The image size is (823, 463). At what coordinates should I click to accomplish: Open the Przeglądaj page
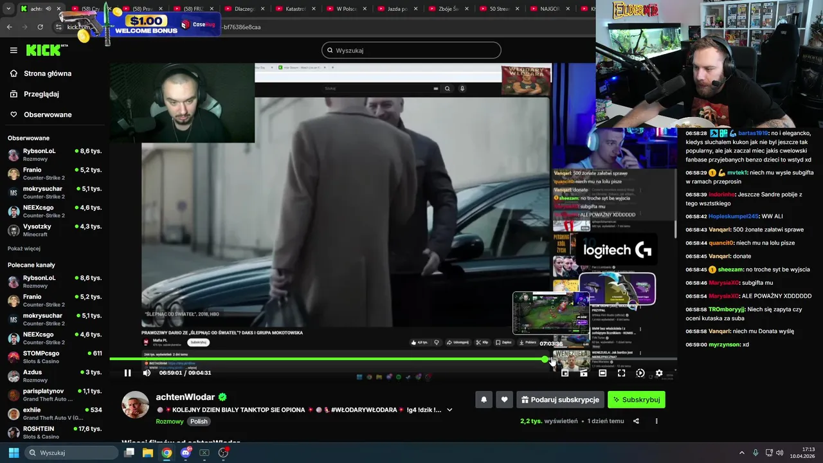coord(41,94)
